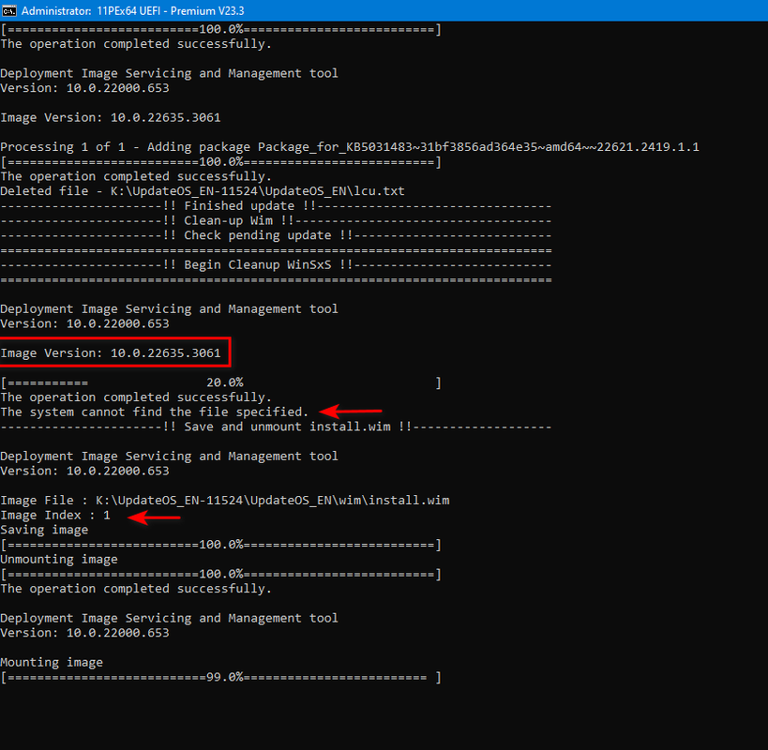Click 'Deleted file - K:\UpdateOS_EN-11524' line
This screenshot has height=750, width=768.
point(203,191)
